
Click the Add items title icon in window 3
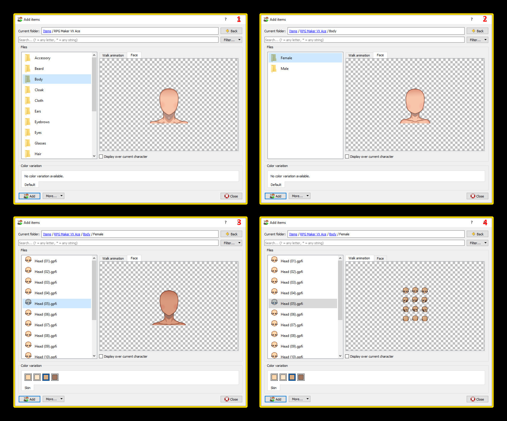click(x=20, y=222)
